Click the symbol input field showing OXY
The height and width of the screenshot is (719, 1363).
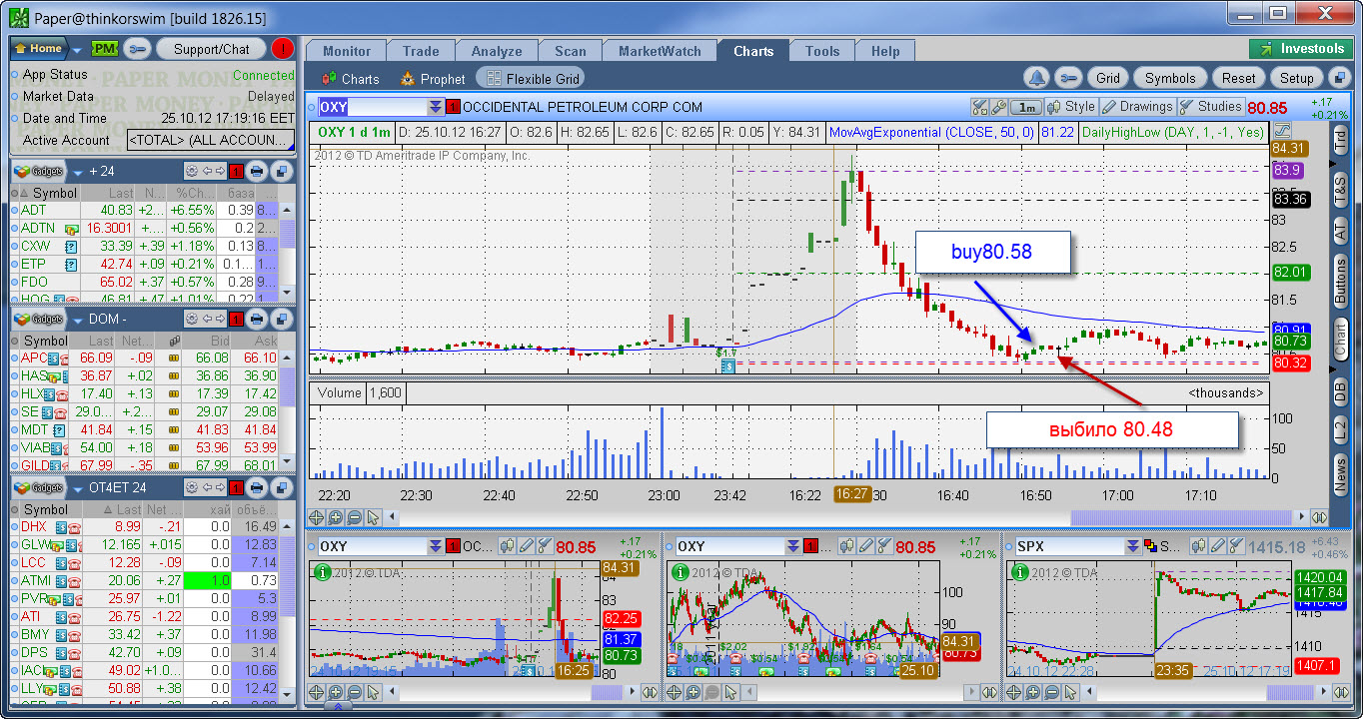(x=372, y=107)
